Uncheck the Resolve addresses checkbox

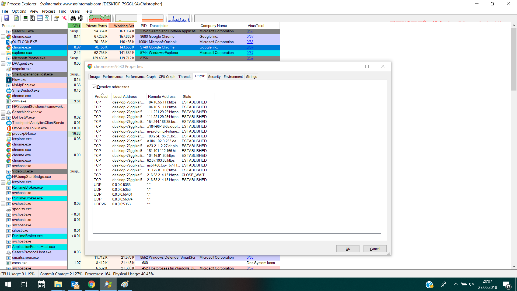(94, 87)
